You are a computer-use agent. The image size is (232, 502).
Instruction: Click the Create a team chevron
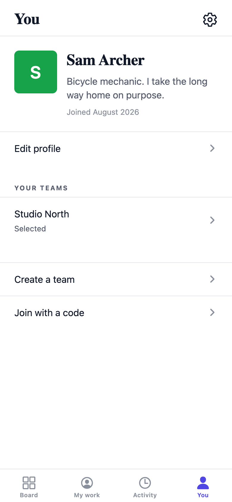(x=212, y=279)
